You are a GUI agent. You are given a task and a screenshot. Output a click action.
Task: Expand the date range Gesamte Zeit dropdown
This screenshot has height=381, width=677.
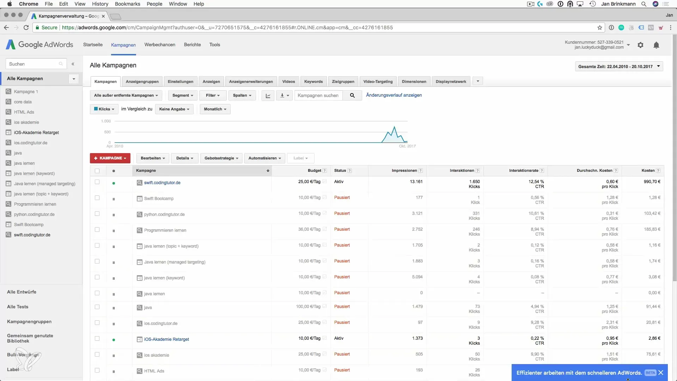619,66
